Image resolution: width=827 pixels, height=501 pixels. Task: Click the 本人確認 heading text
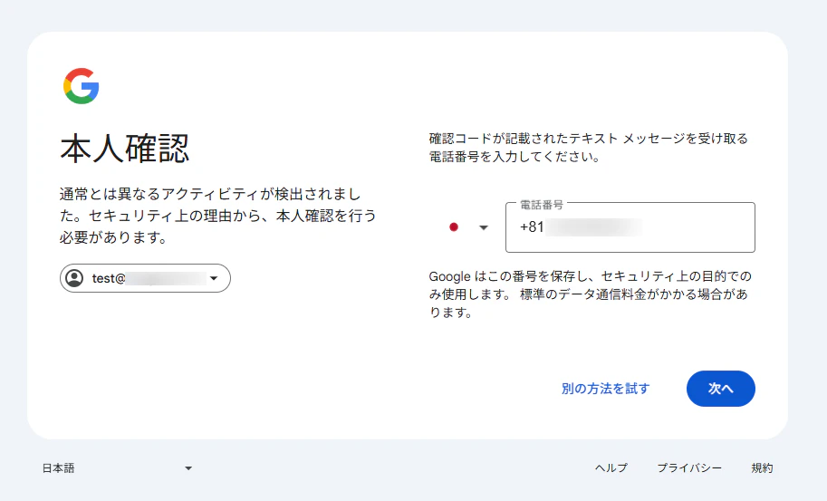click(x=124, y=149)
